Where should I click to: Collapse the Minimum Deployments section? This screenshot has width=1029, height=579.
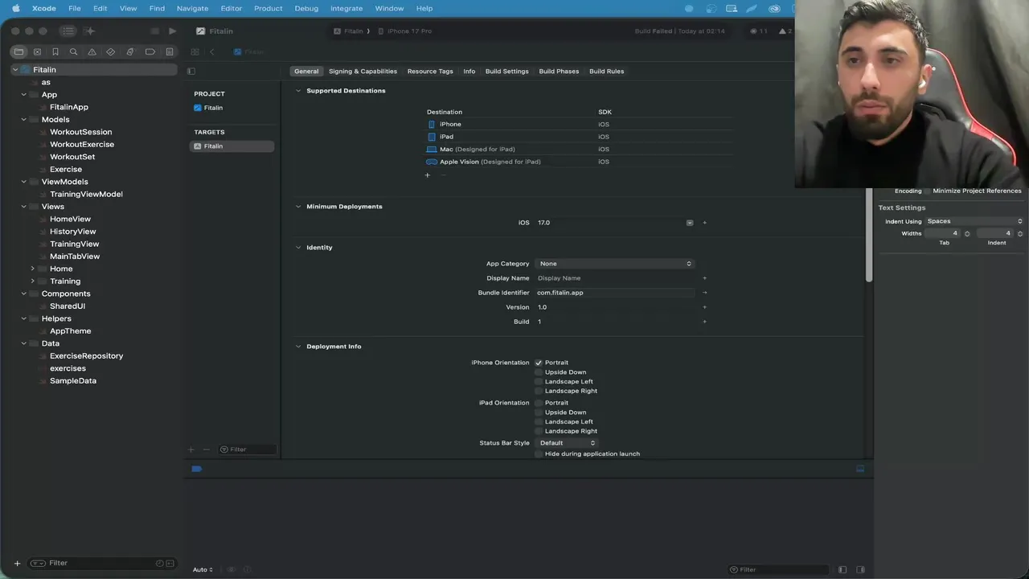click(x=298, y=207)
